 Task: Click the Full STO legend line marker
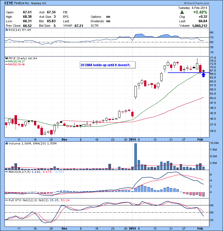click(6, 200)
